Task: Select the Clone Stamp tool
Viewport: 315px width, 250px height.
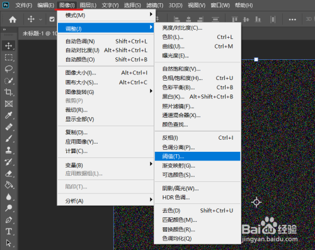Action: [x=9, y=151]
